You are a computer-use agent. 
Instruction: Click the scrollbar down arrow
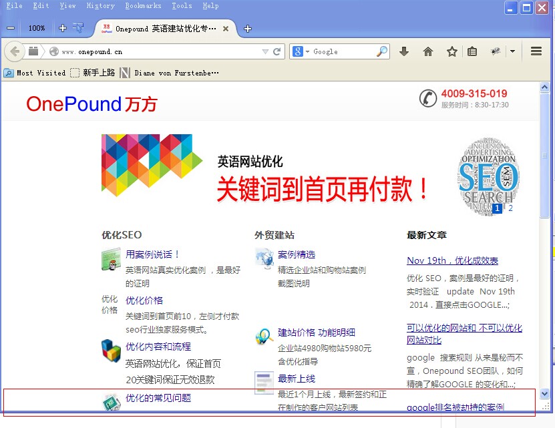click(544, 393)
